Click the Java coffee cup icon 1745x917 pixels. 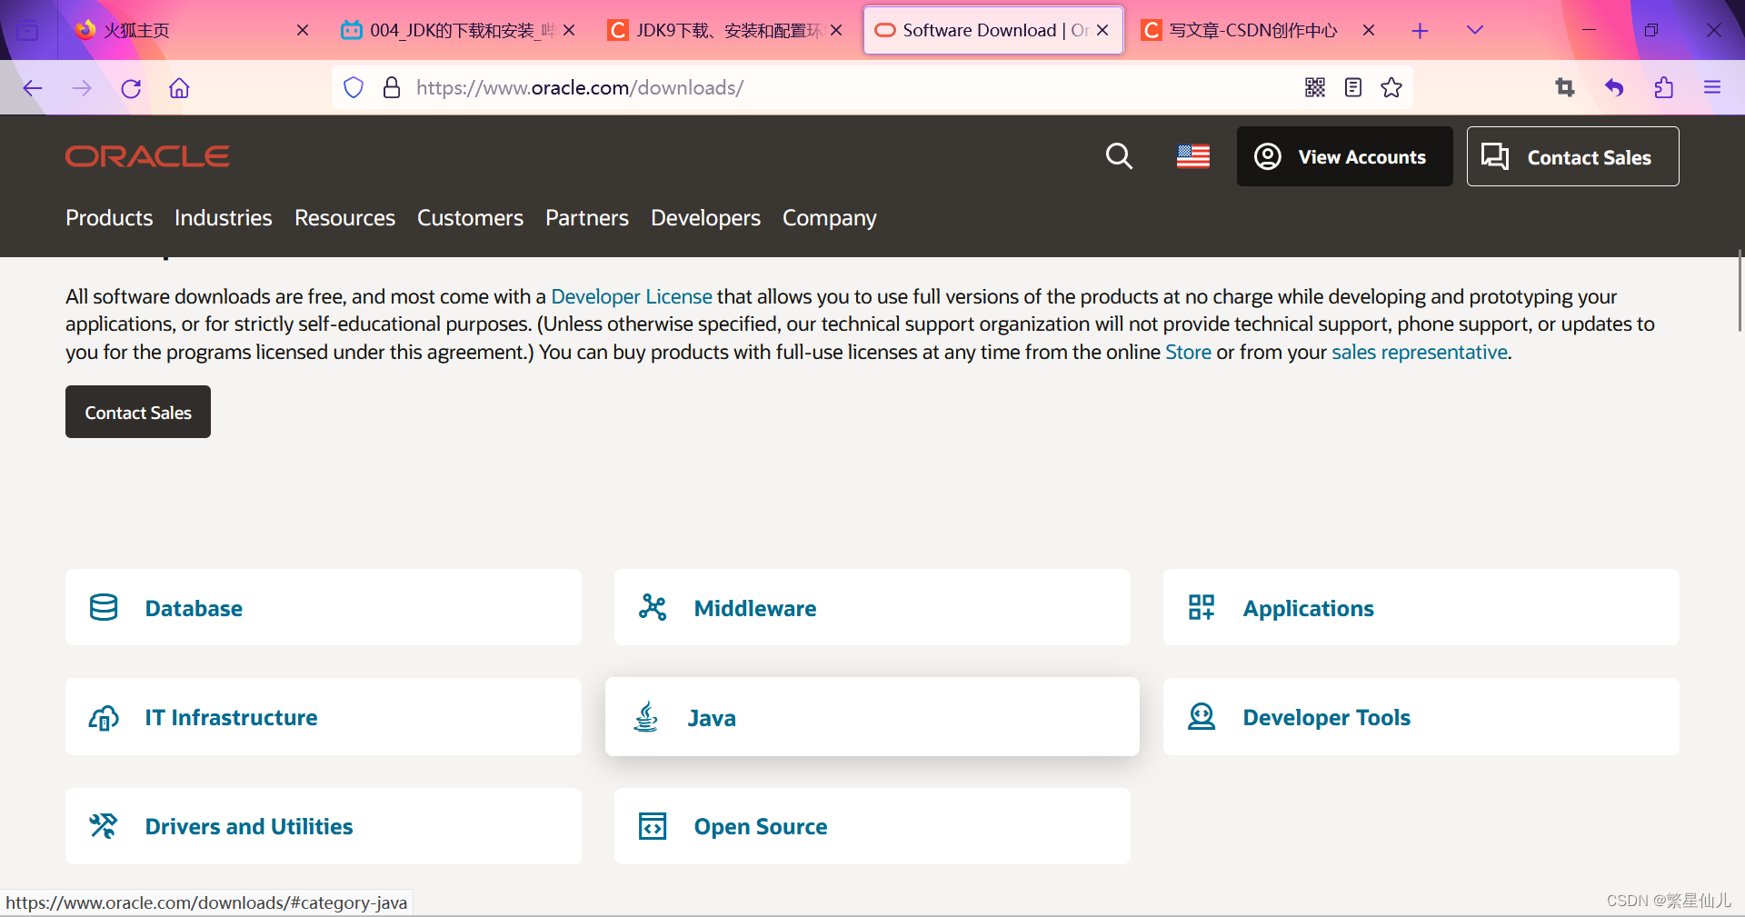click(646, 717)
